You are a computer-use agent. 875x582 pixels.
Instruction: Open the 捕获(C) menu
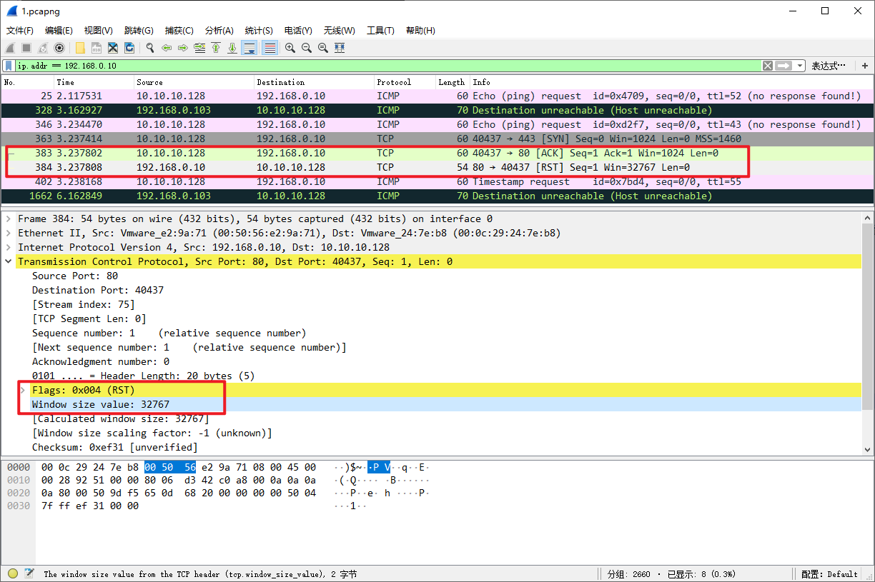tap(179, 31)
